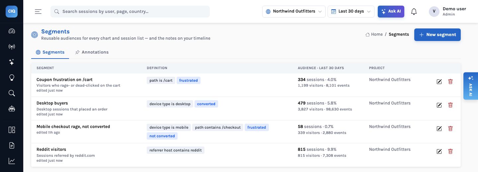The height and width of the screenshot is (172, 478).
Task: Click the '815 sessions · 9.9%' value
Action: point(317,150)
